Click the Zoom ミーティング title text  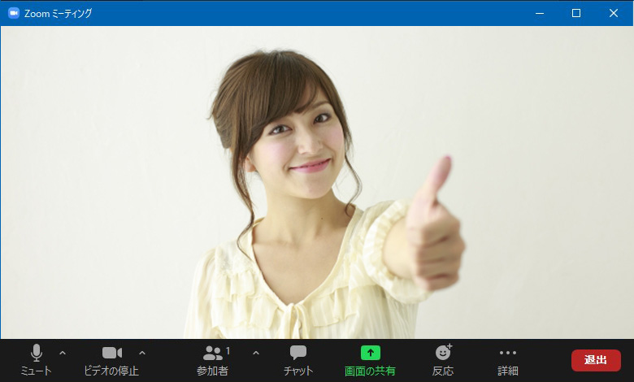click(58, 13)
